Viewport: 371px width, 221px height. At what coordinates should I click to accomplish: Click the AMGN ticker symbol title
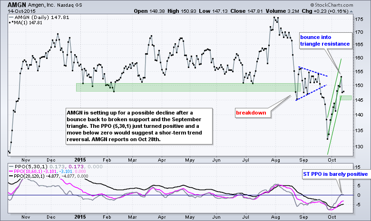(17, 5)
